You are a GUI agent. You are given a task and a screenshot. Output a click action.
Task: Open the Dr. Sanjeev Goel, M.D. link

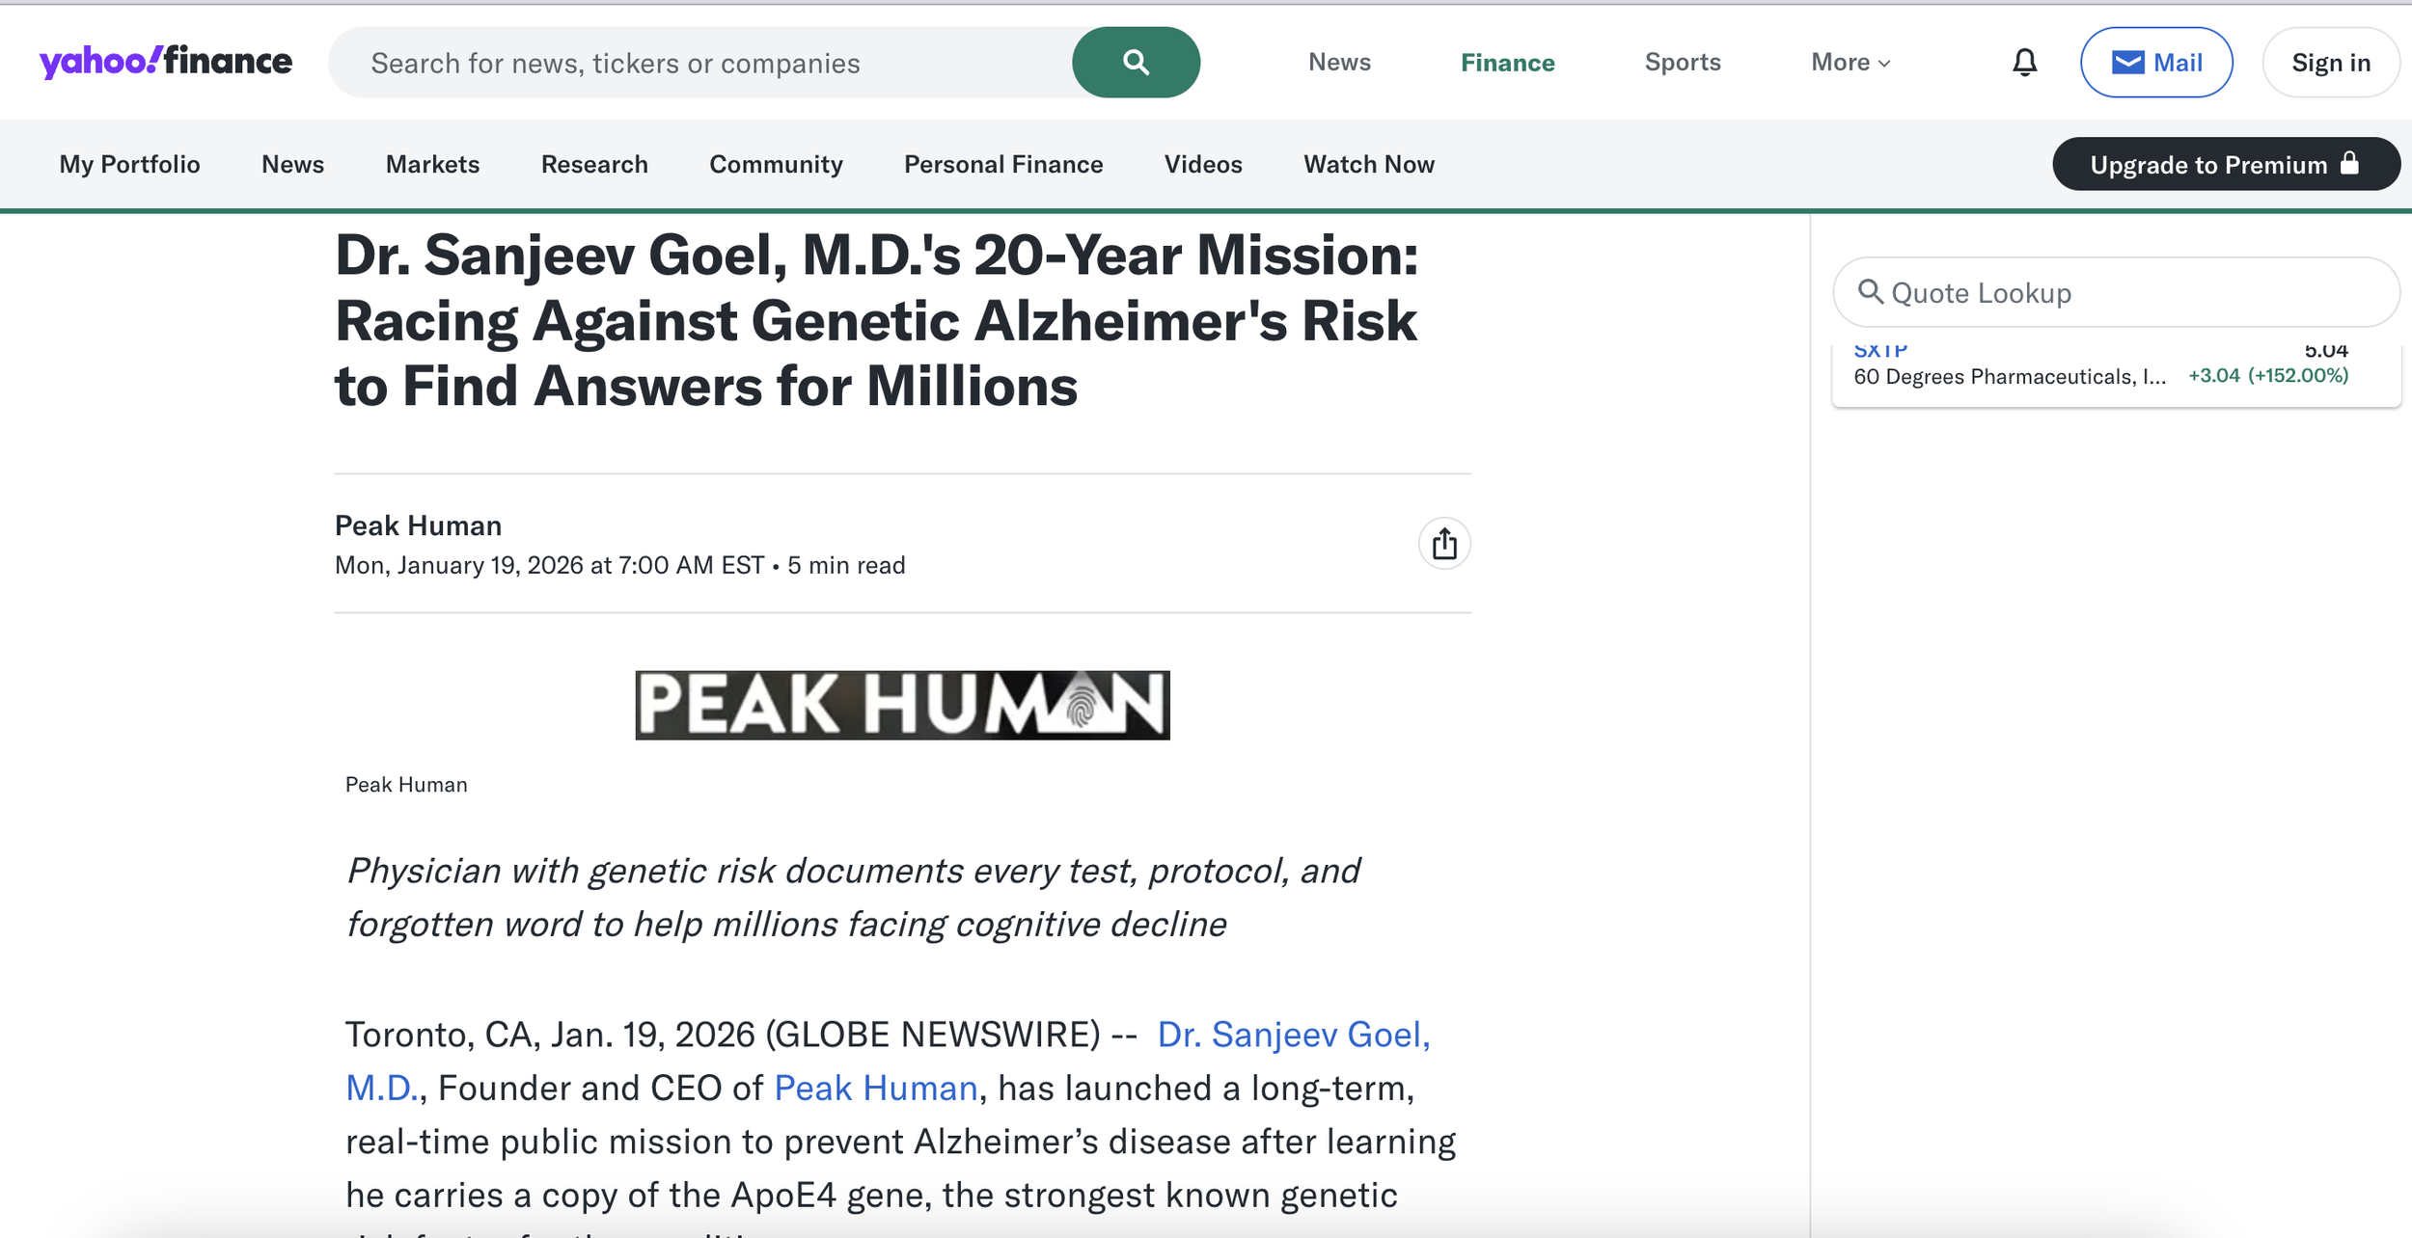pos(1293,1035)
